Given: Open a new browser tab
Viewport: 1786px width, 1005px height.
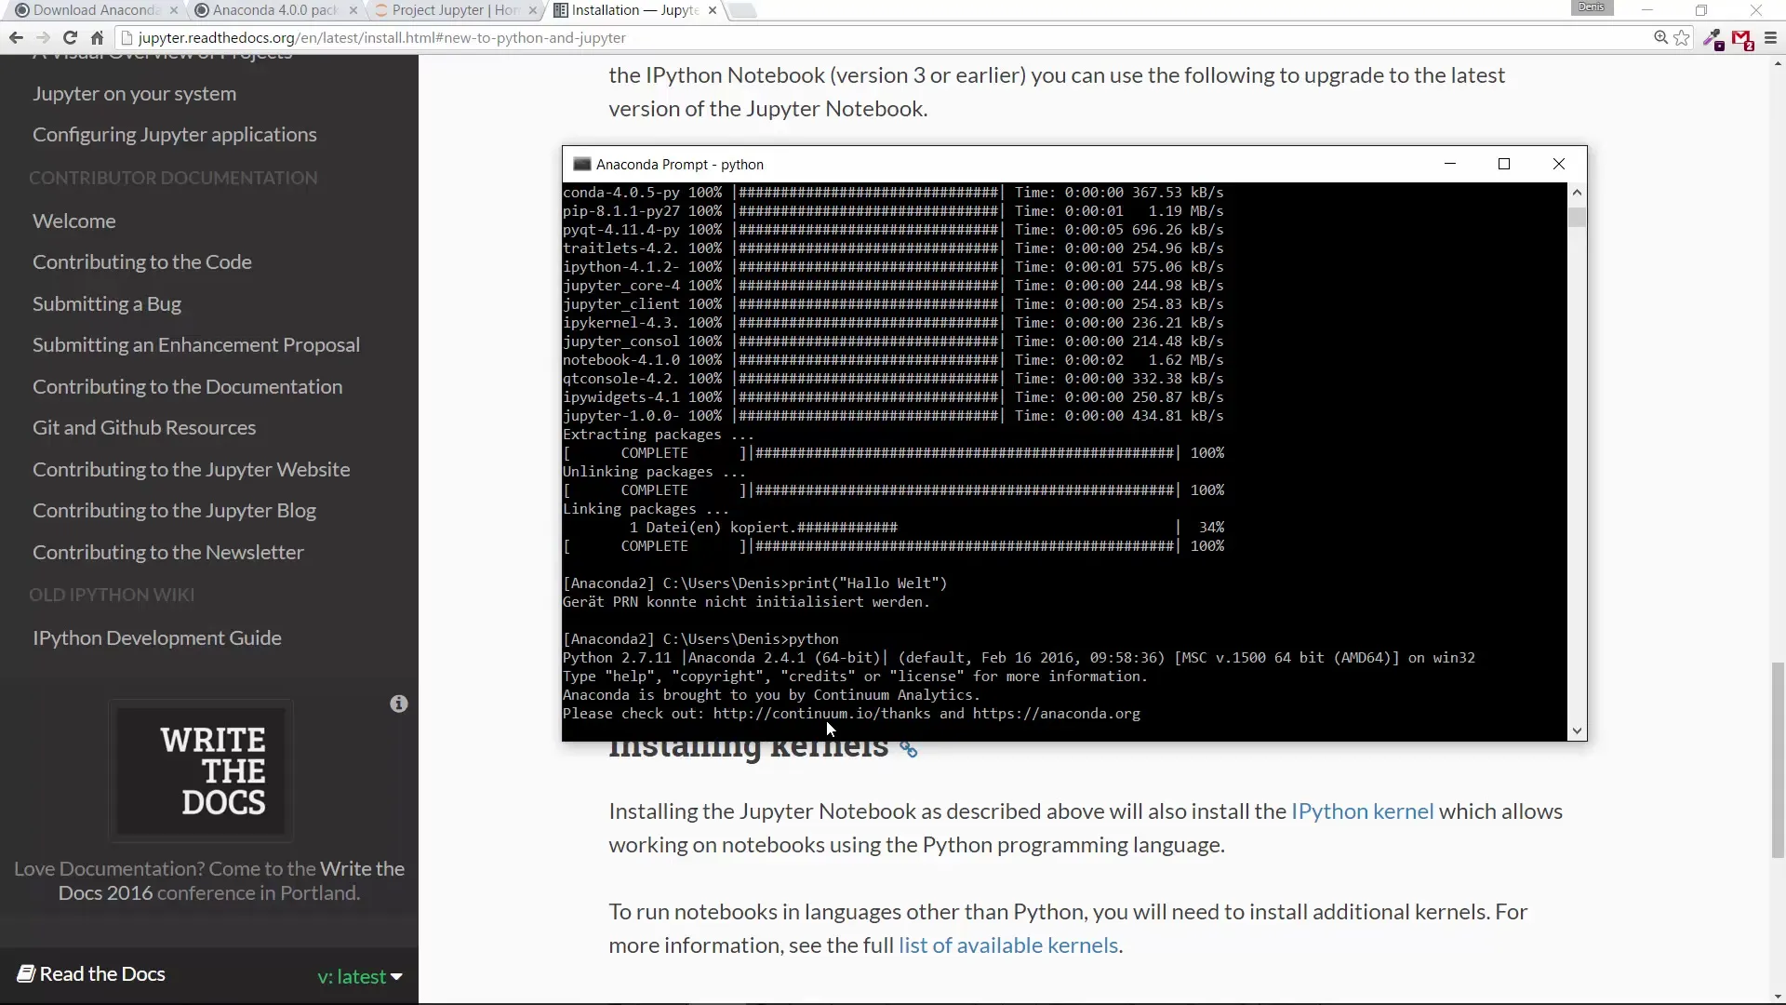Looking at the screenshot, I should click(x=742, y=10).
